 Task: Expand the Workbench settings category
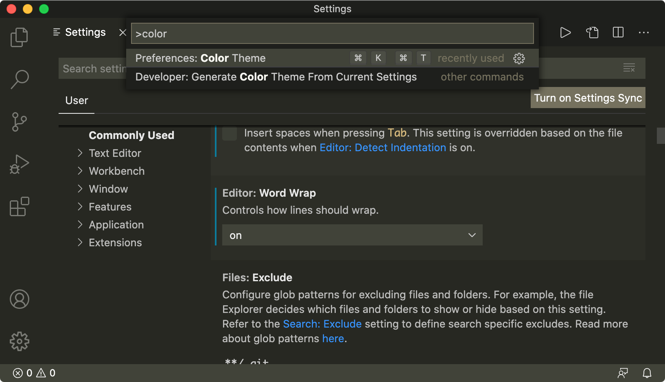pos(116,171)
